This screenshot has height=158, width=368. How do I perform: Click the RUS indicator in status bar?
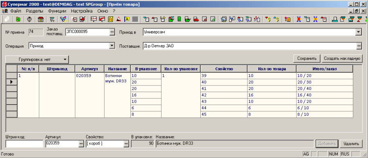pyautogui.click(x=345, y=154)
